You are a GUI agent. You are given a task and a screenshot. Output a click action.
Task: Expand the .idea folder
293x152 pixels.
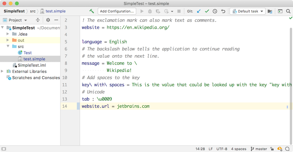pos(8,34)
